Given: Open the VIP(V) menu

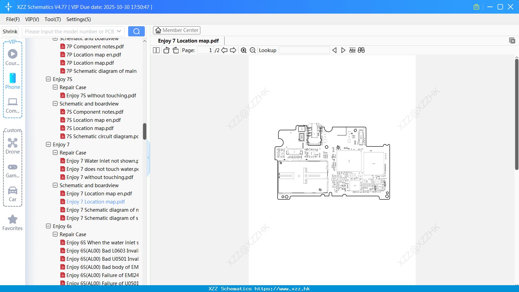Looking at the screenshot, I should point(32,19).
